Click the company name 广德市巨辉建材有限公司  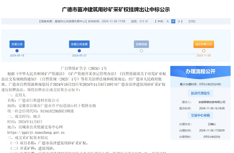(x=39, y=100)
